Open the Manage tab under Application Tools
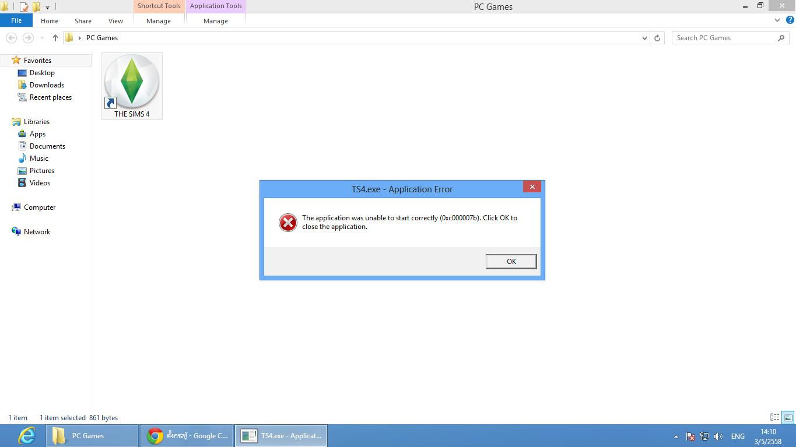This screenshot has width=796, height=447. point(216,20)
